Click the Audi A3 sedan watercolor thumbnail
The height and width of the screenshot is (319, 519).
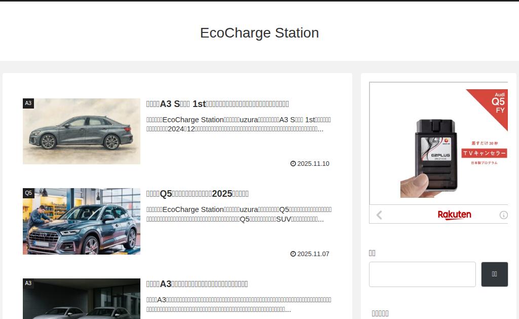click(82, 131)
